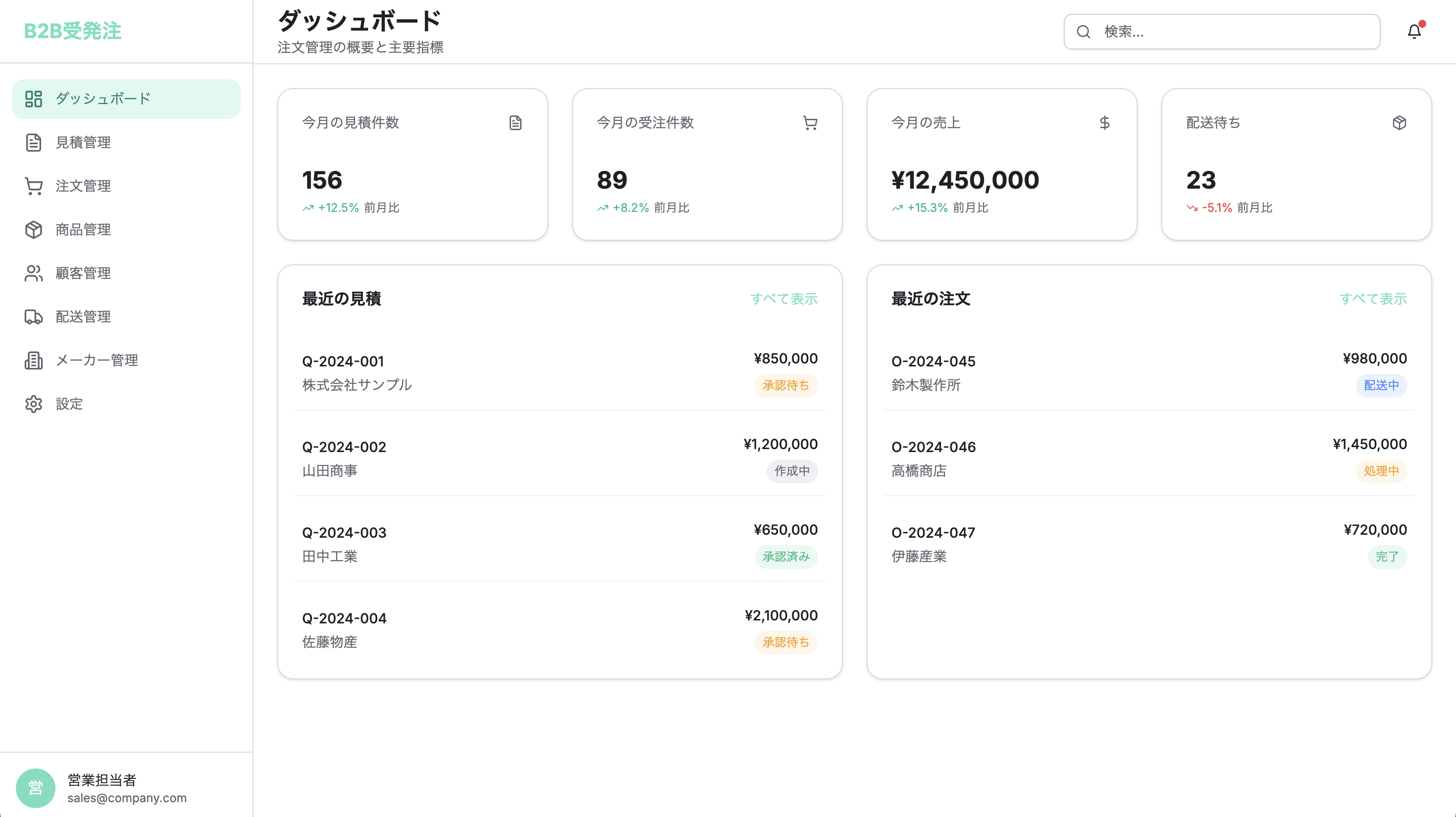Select the search magnifier icon
This screenshot has width=1456, height=817.
[x=1083, y=31]
